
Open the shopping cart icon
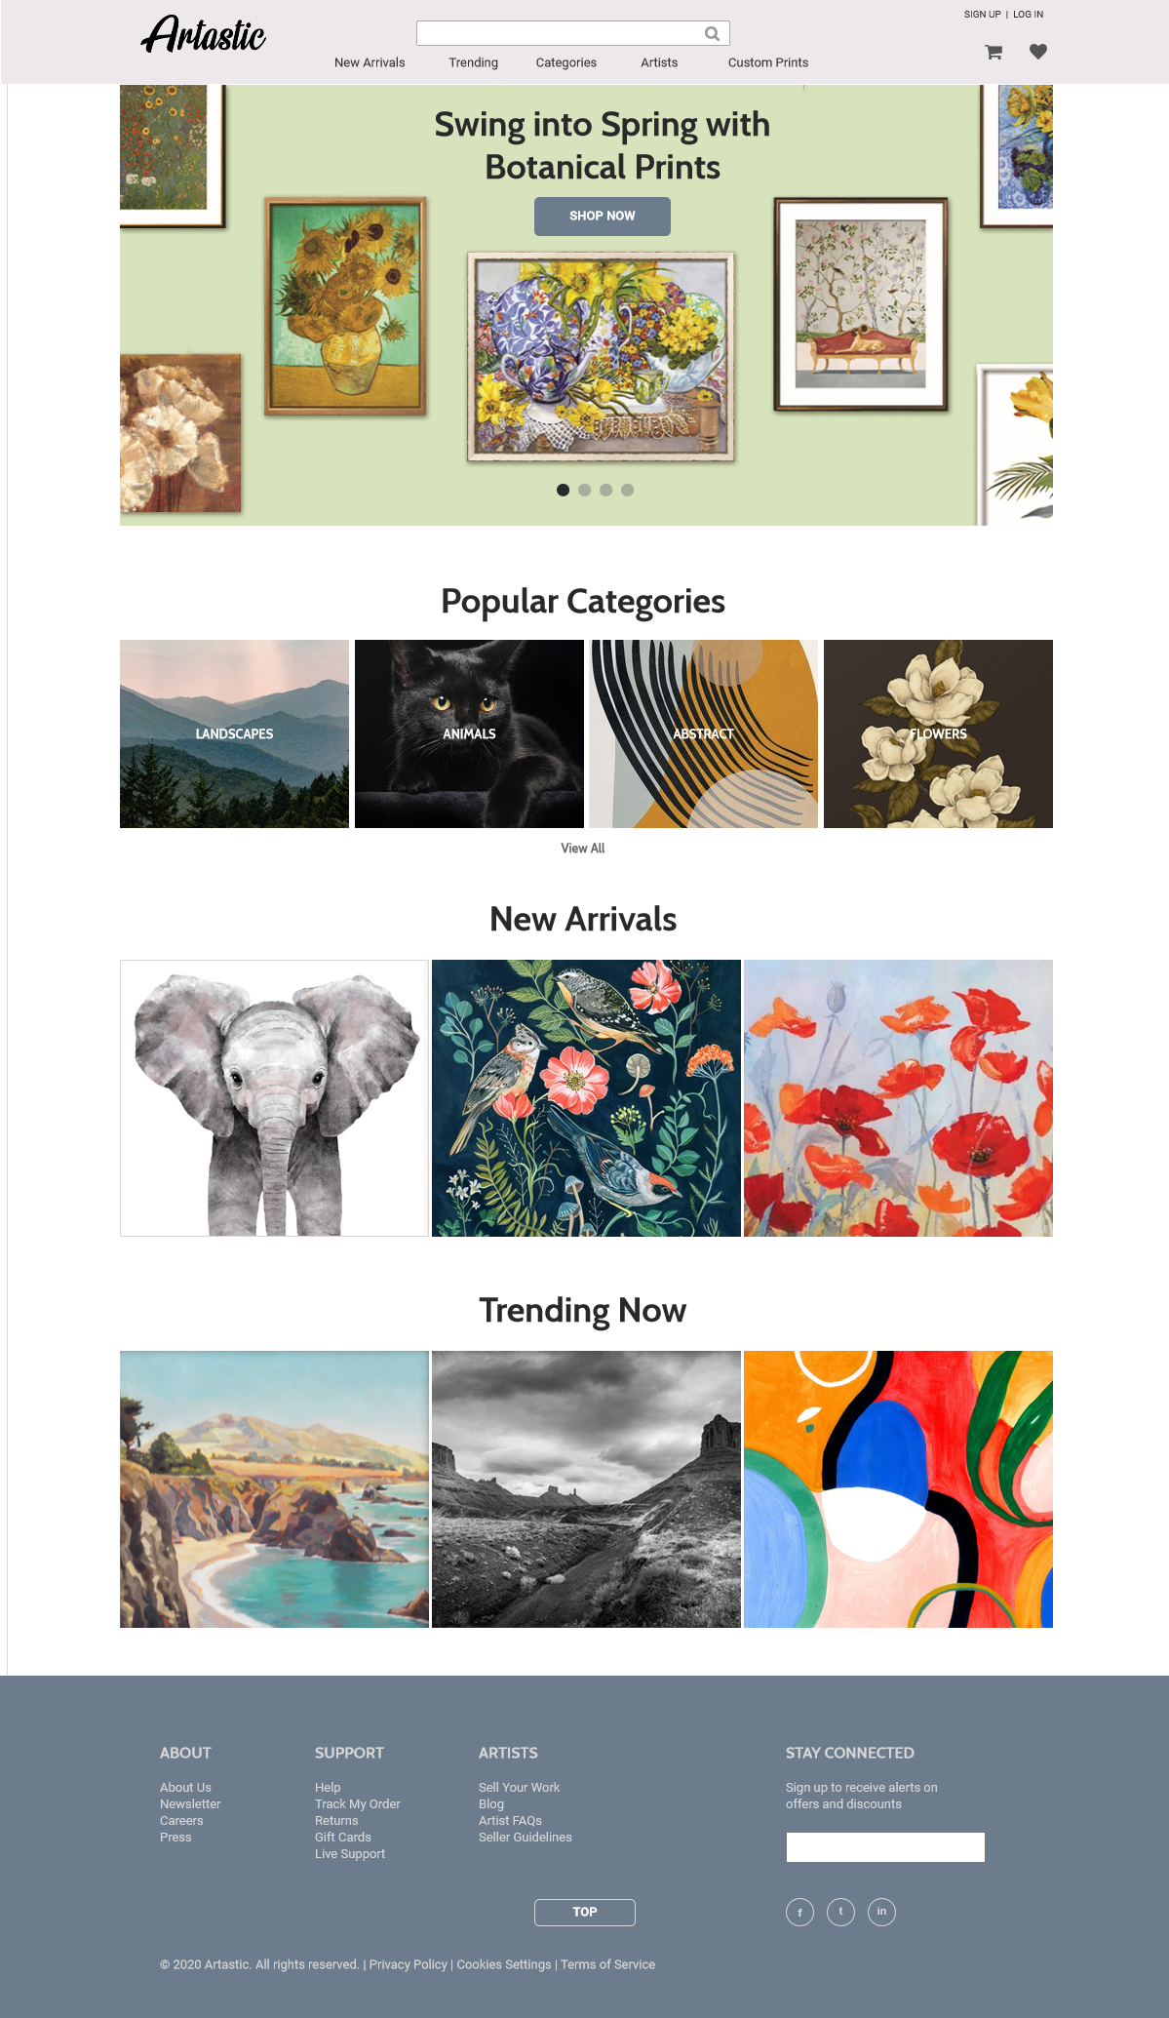(x=994, y=52)
